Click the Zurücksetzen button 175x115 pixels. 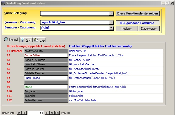click(148, 28)
